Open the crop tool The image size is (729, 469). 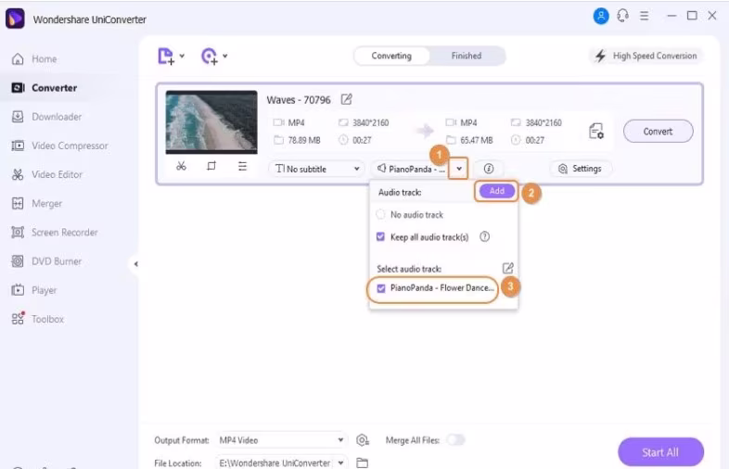pos(211,166)
